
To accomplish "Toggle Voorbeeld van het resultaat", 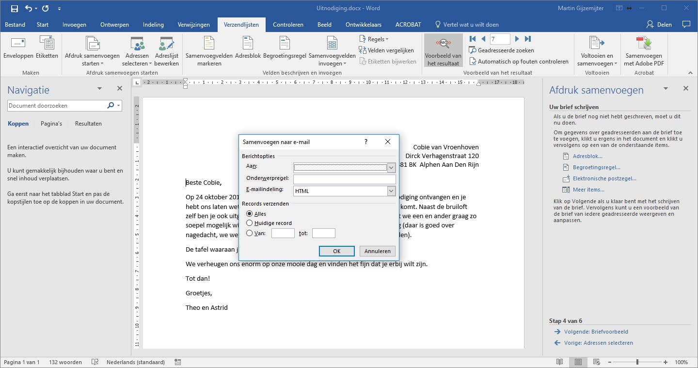I will 443,50.
